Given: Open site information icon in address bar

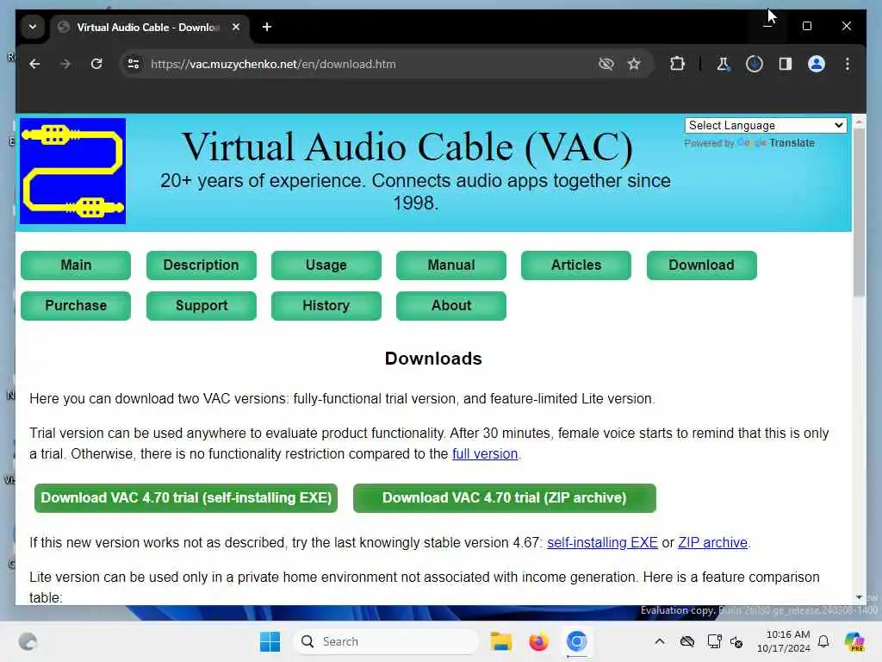Looking at the screenshot, I should click(x=134, y=64).
